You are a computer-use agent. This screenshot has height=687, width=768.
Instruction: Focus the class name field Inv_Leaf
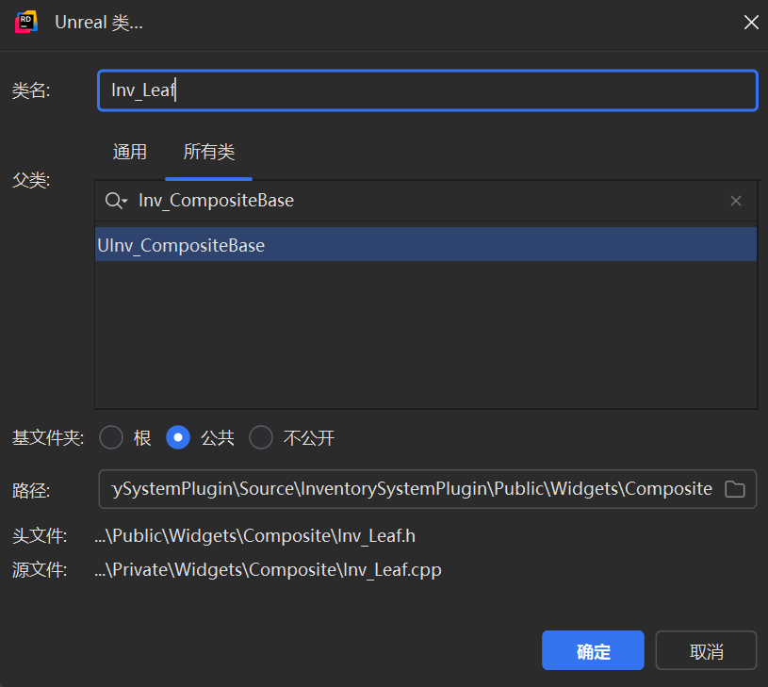428,90
